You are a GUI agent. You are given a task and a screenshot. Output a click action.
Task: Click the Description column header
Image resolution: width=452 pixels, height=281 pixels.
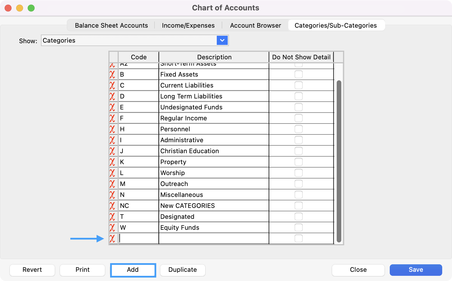pos(214,57)
